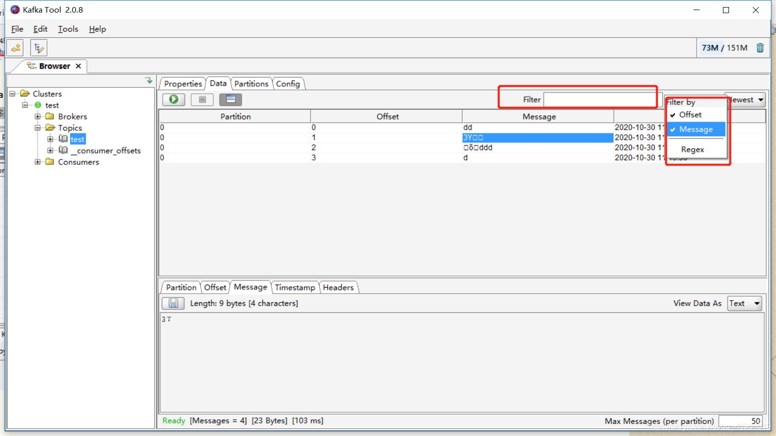
Task: Collapse the test cluster node
Action: point(25,105)
